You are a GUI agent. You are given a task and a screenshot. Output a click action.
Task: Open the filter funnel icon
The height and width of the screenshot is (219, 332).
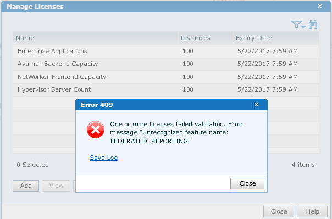click(296, 25)
